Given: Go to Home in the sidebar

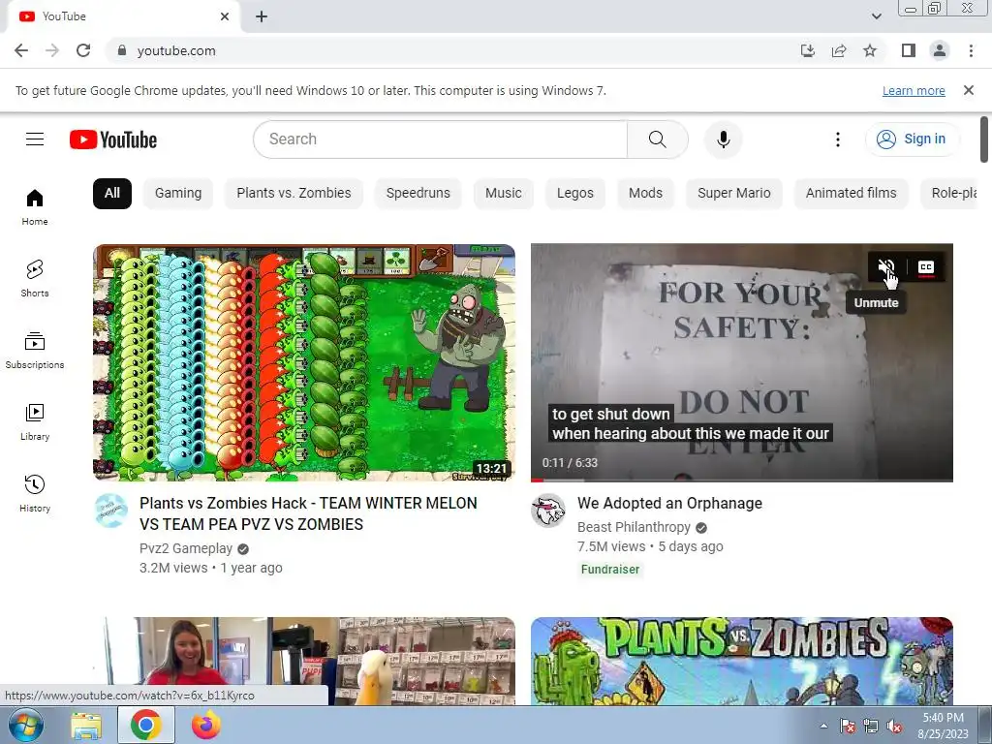Looking at the screenshot, I should point(35,207).
